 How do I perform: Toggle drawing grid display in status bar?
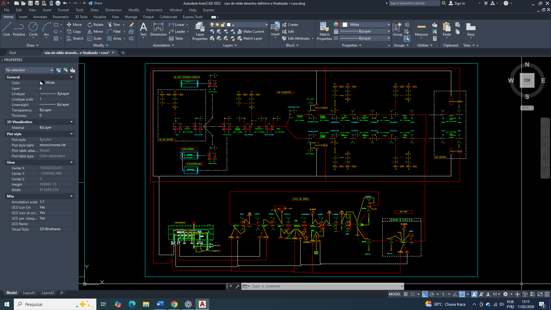pos(406,294)
